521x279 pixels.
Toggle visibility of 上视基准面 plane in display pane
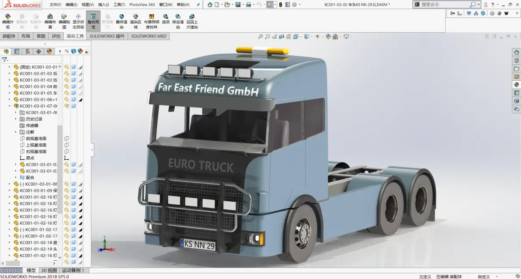coord(66,145)
